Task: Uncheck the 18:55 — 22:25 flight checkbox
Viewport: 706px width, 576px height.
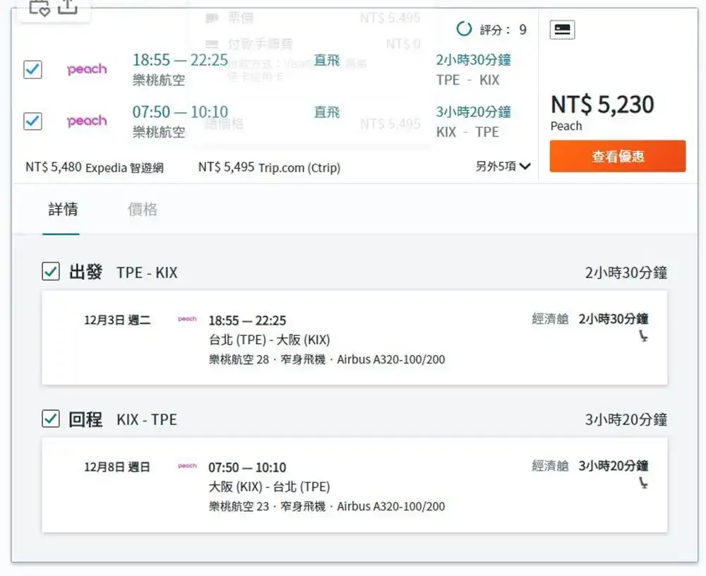Action: click(33, 69)
